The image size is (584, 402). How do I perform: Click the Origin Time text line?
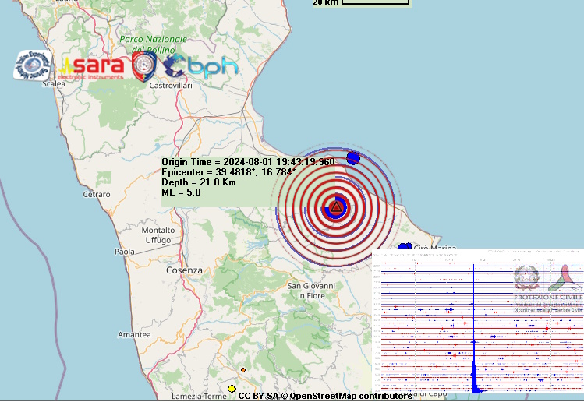pos(248,162)
